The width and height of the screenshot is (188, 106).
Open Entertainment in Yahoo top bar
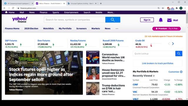[71, 12]
